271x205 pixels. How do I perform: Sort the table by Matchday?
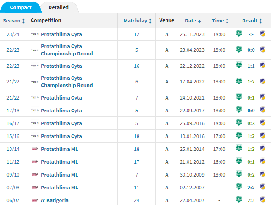(138, 21)
